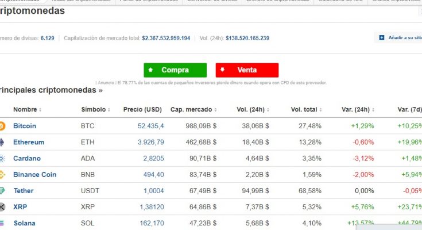The image size is (422, 230).
Task: Open the Cardano name link
Action: click(27, 158)
